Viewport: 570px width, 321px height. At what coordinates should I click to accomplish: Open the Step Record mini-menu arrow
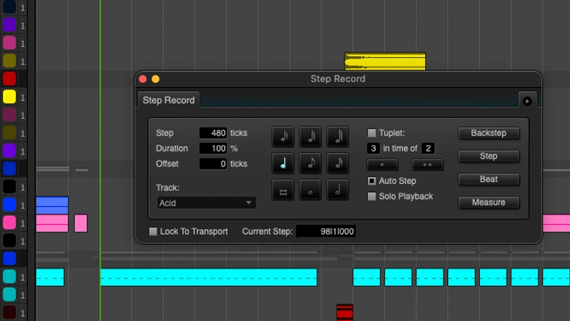527,101
